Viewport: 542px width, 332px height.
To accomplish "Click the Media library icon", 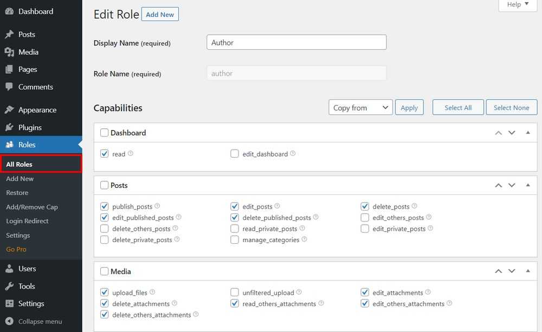I will 9,52.
